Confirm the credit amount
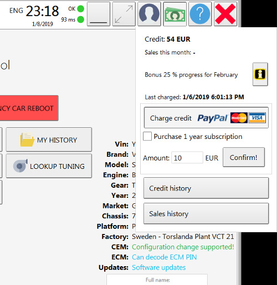Viewport: 277px width, 285px height. point(244,157)
